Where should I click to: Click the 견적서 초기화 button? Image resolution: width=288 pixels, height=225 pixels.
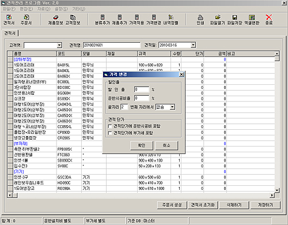203,205
